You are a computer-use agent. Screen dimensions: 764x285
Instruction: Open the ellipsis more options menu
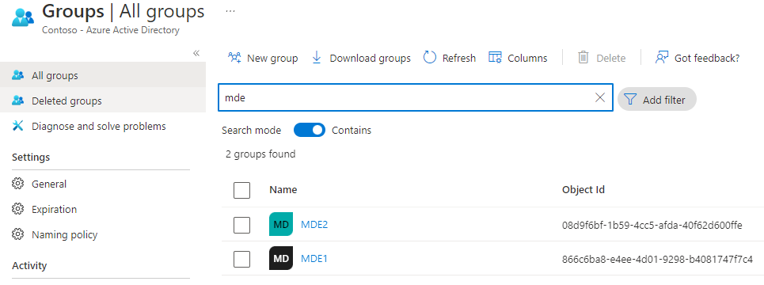(x=230, y=11)
